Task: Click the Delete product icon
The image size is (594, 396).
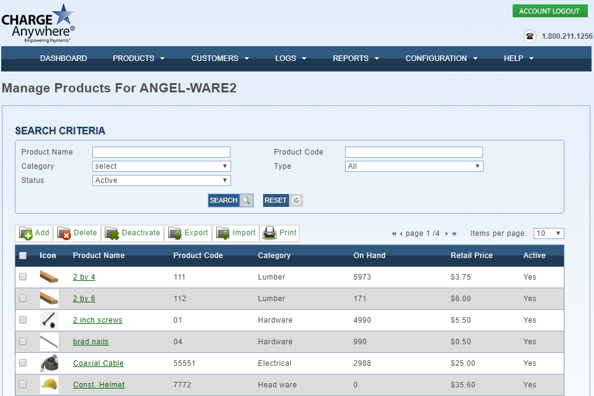Action: point(64,233)
